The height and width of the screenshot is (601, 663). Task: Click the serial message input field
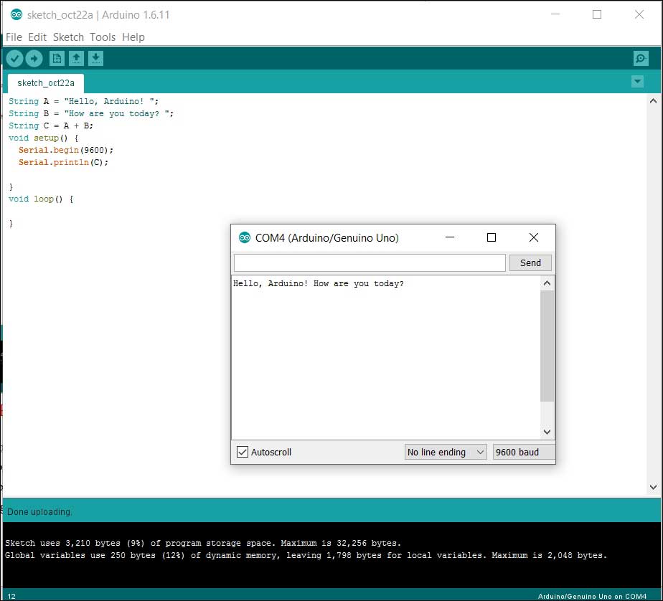(x=370, y=263)
